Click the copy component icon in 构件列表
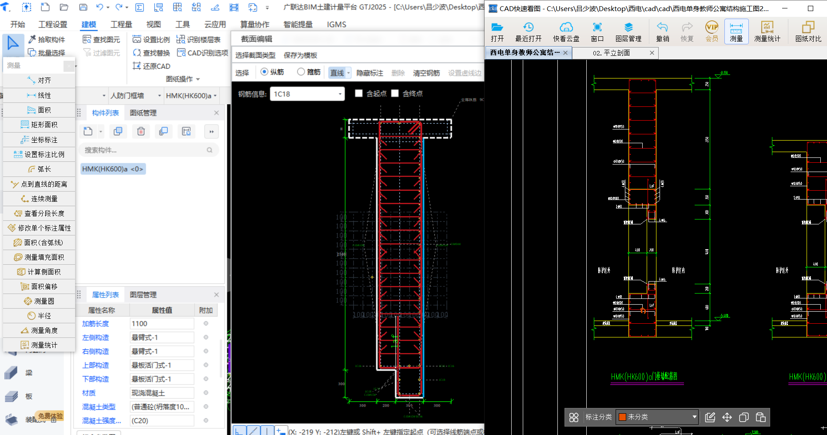This screenshot has height=435, width=827. pyautogui.click(x=118, y=131)
